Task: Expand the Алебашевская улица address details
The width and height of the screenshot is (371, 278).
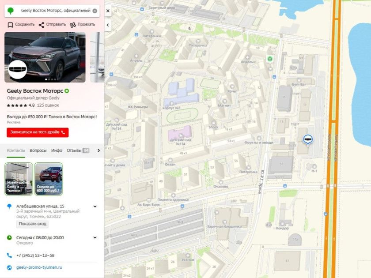Action: pyautogui.click(x=95, y=207)
